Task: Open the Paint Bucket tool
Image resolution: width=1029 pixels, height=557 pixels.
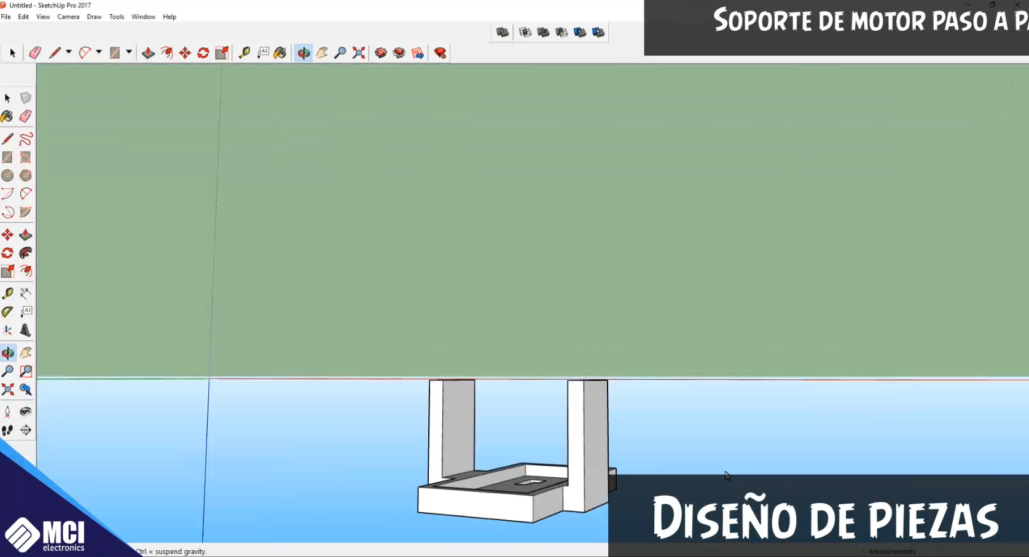Action: [x=281, y=53]
